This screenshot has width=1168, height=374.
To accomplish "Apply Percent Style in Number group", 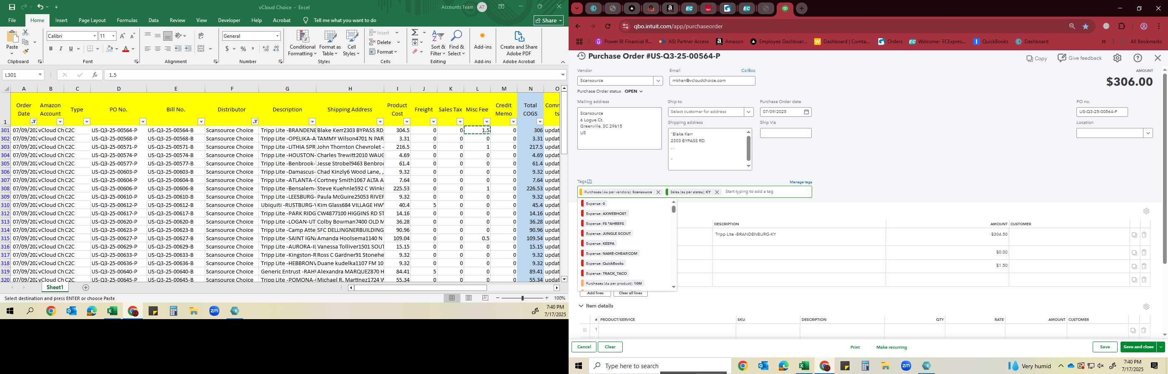I will 244,49.
